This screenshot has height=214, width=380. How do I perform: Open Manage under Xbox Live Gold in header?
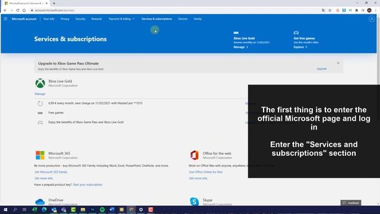(x=240, y=47)
